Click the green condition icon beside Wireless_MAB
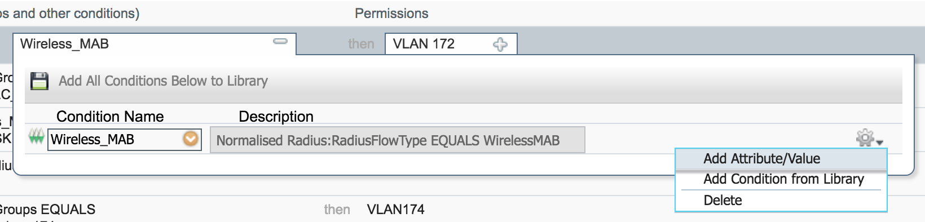The width and height of the screenshot is (925, 222). 37,137
